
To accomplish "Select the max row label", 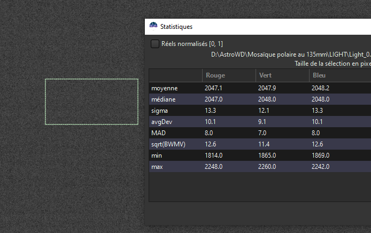I will 157,167.
